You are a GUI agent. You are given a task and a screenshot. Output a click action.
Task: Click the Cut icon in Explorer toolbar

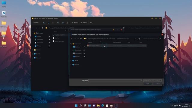coord(43,23)
